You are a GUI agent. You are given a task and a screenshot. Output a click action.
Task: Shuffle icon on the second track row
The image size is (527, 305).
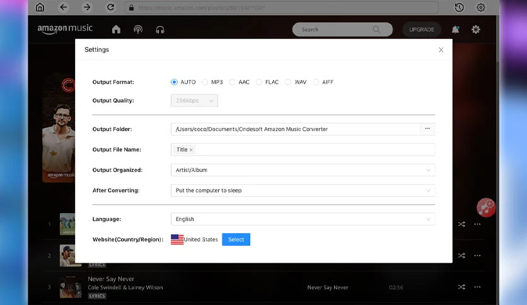point(461,256)
